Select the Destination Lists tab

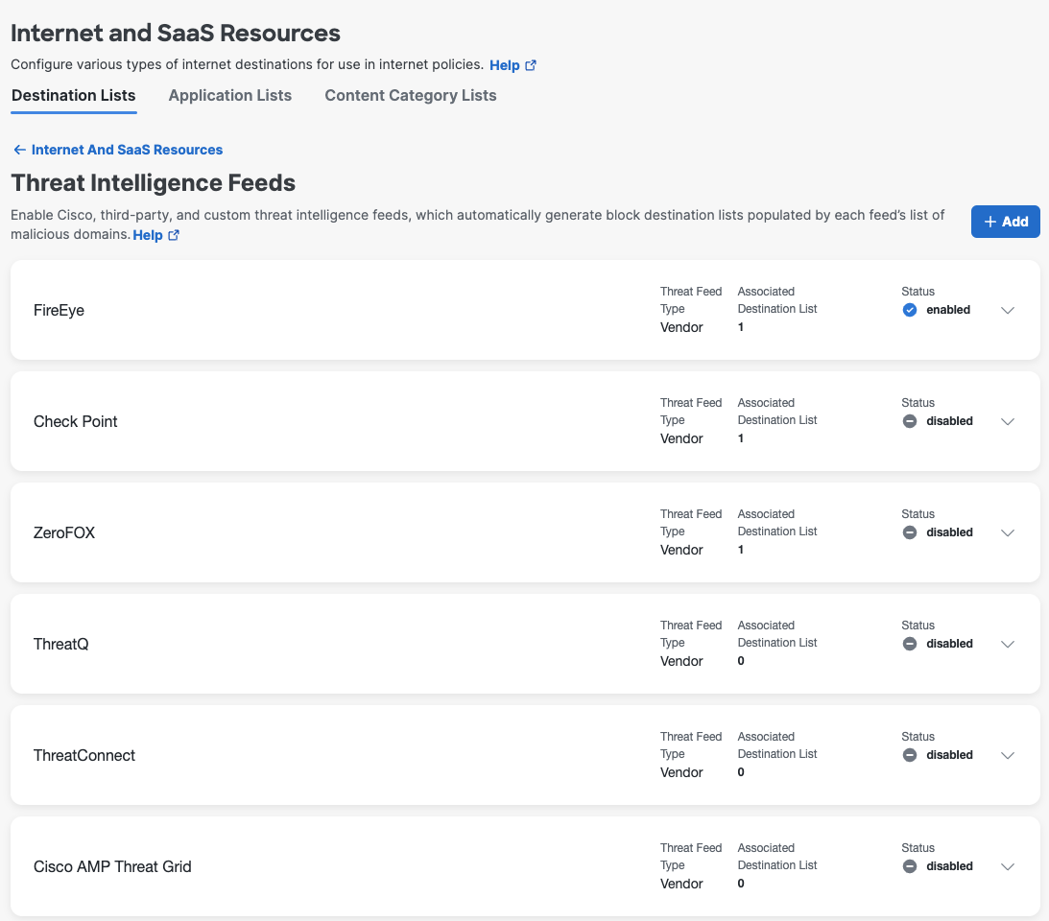click(x=74, y=96)
